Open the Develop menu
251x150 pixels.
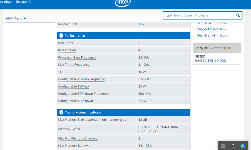click(x=6, y=1)
